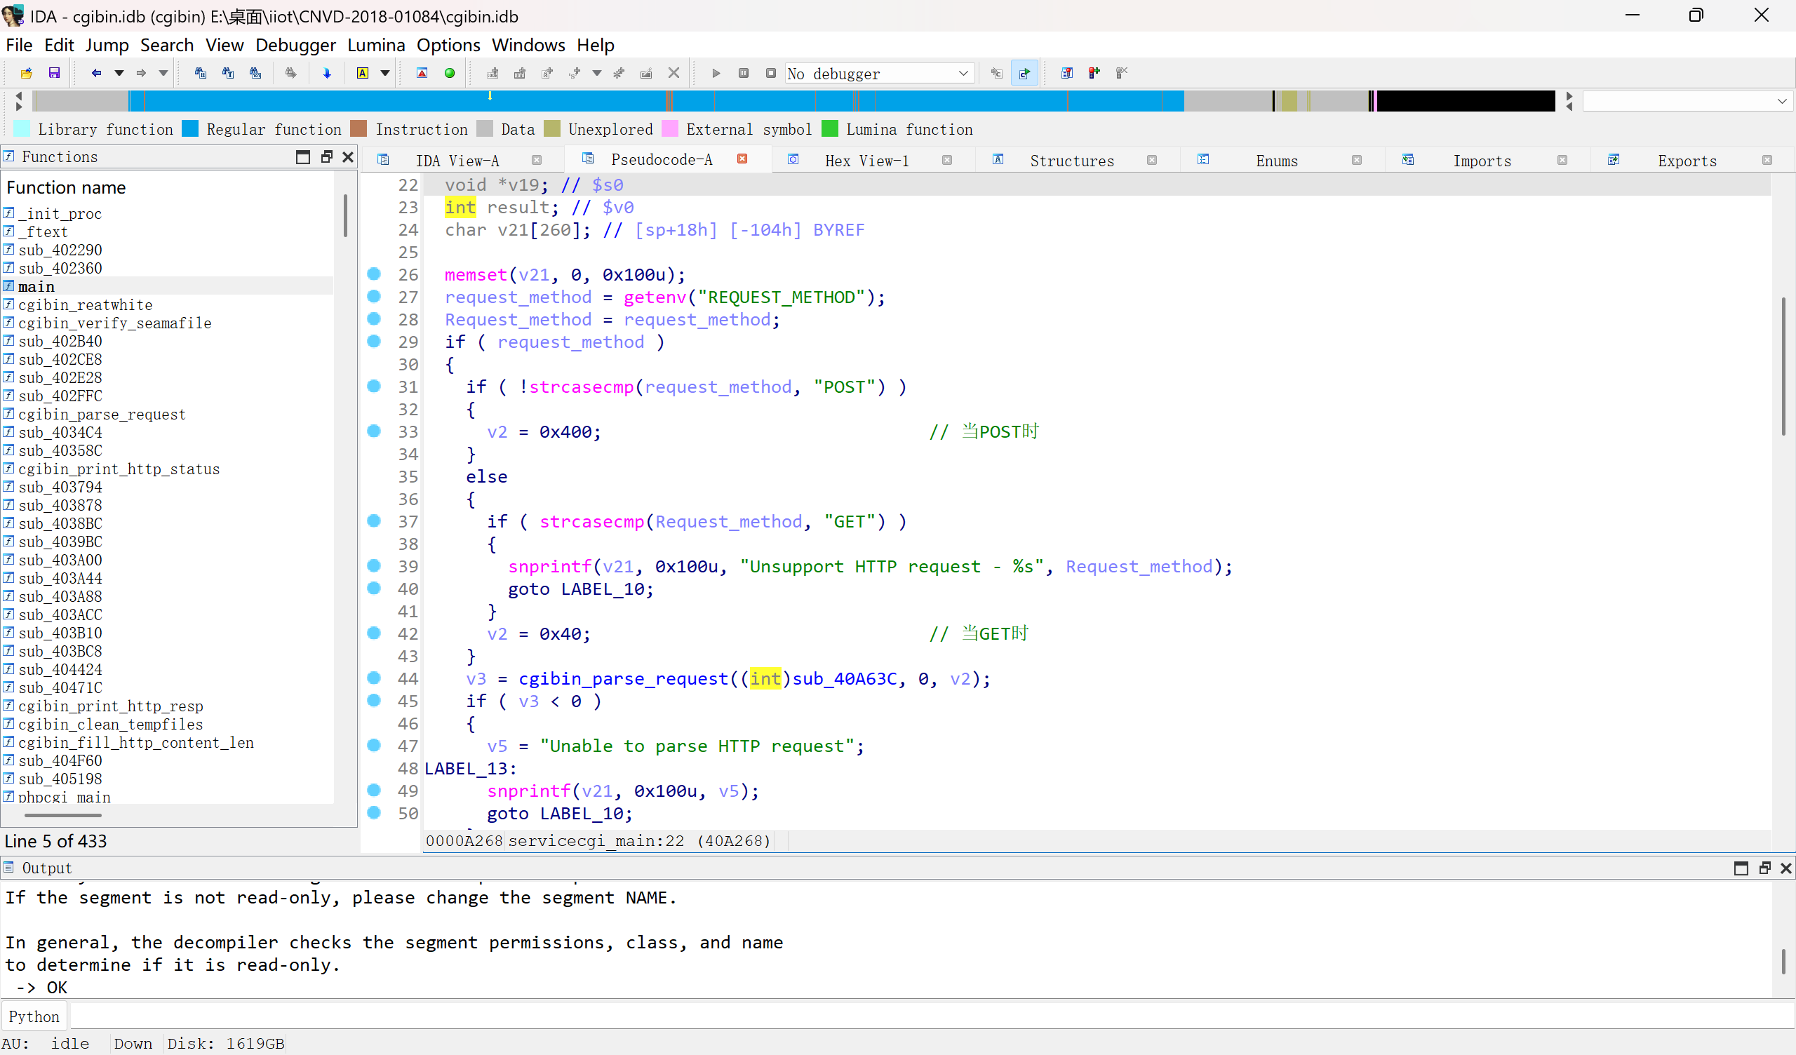Click the Search text binoculars icon

pyautogui.click(x=228, y=73)
